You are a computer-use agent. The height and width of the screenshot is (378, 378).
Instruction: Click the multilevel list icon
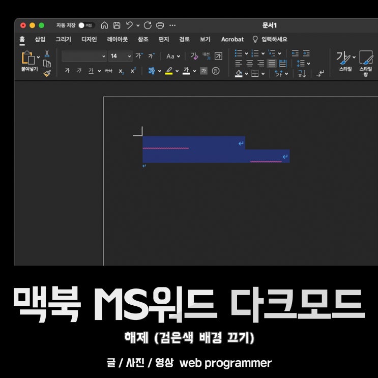272,53
